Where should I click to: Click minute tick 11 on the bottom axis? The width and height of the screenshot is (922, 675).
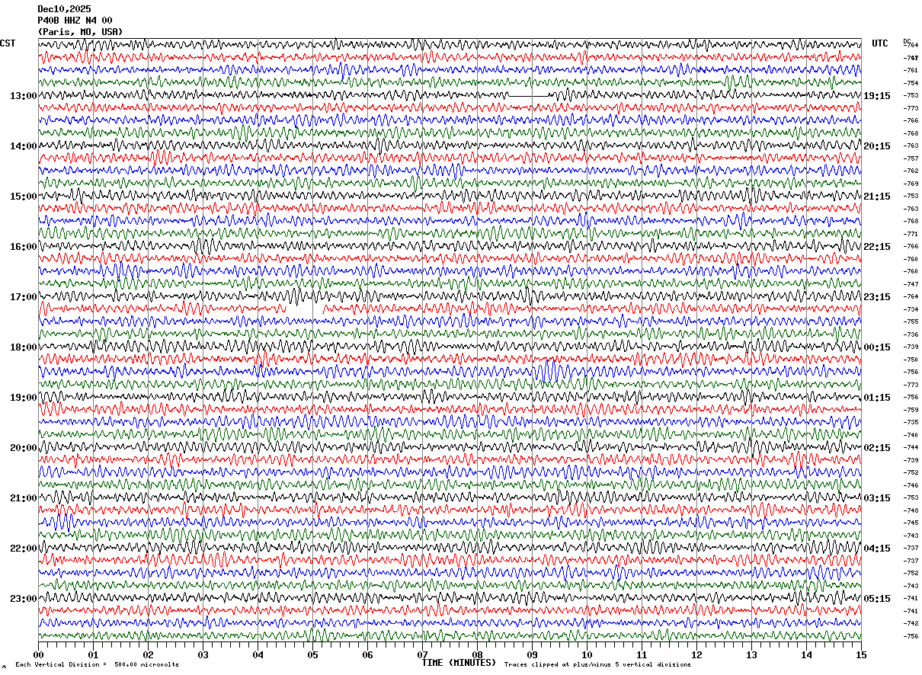[642, 654]
